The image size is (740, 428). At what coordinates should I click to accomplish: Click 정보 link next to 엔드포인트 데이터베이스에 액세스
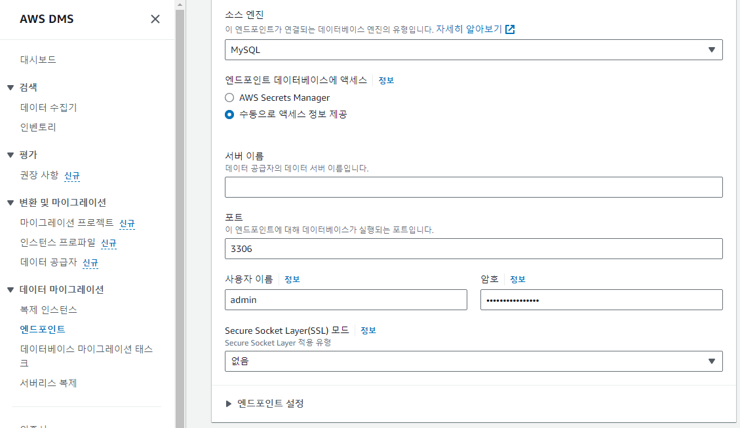pos(386,80)
